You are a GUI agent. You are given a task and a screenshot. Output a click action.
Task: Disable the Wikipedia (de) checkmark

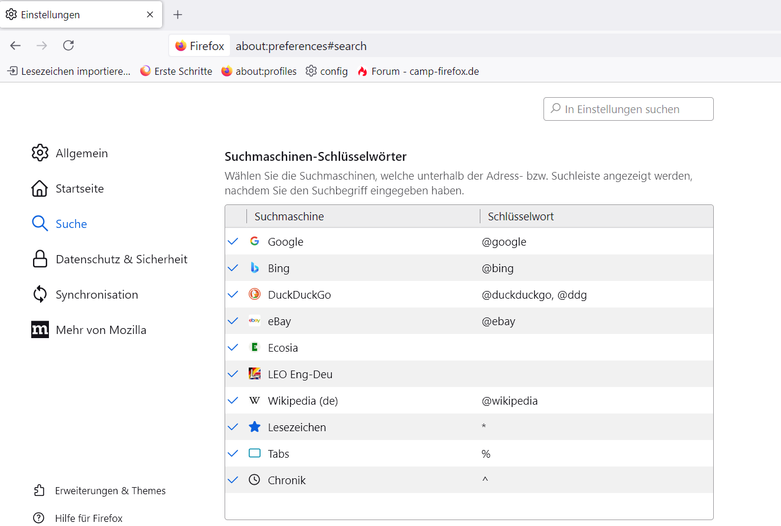click(233, 401)
